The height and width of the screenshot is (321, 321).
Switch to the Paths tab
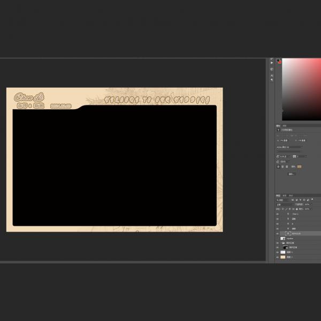(291, 195)
